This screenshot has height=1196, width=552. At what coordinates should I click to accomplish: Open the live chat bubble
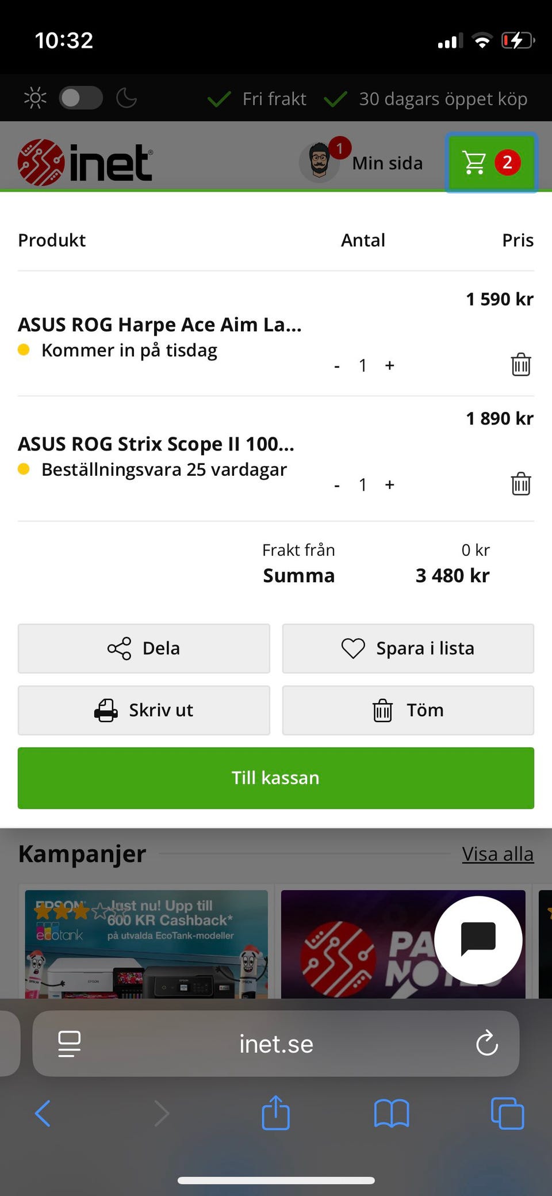[478, 939]
